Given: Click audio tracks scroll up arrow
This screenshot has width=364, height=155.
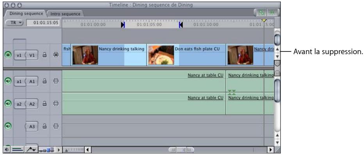Looking at the screenshot, I should [277, 135].
